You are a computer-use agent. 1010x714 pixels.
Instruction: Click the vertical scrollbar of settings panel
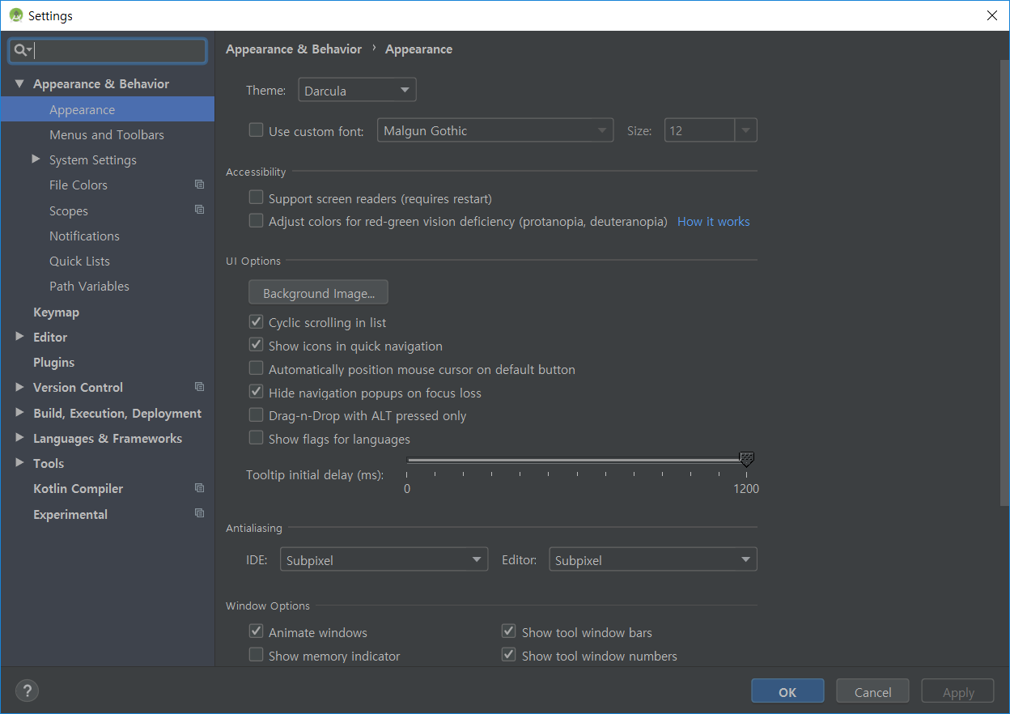[x=1005, y=283]
